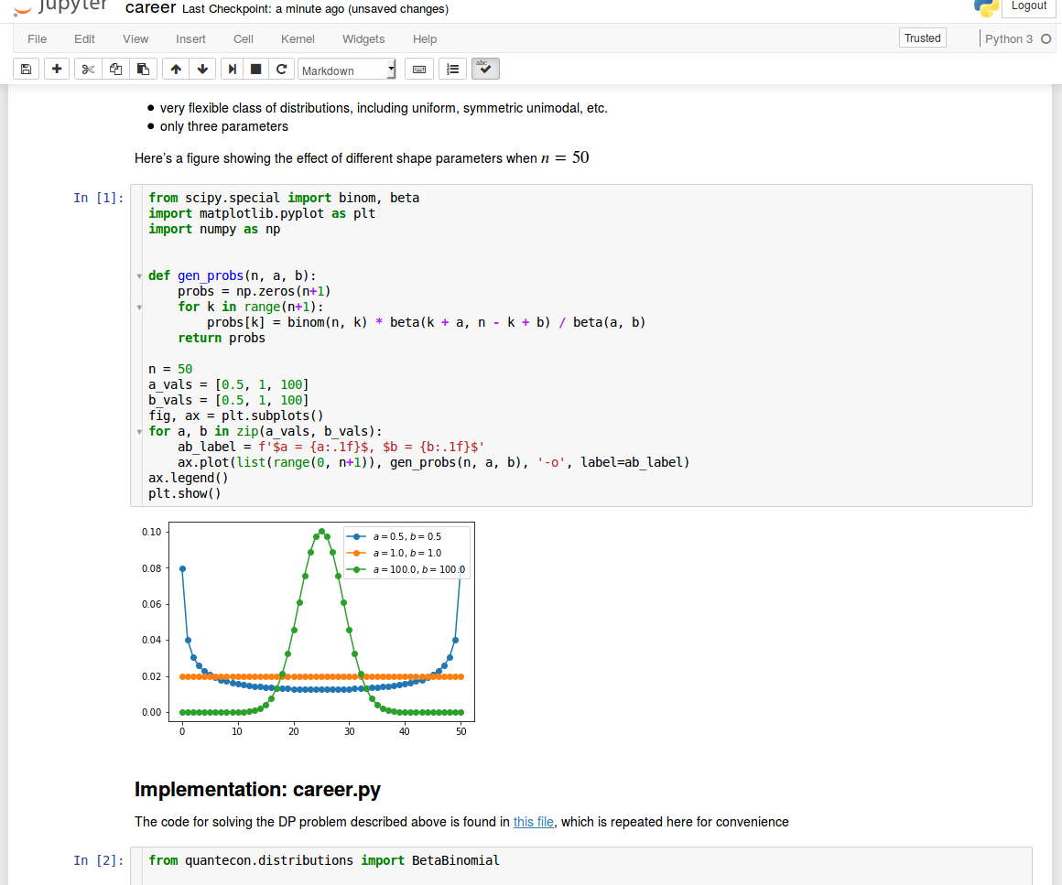Move selected cell up arrow
The width and height of the screenshot is (1062, 885).
tap(176, 69)
